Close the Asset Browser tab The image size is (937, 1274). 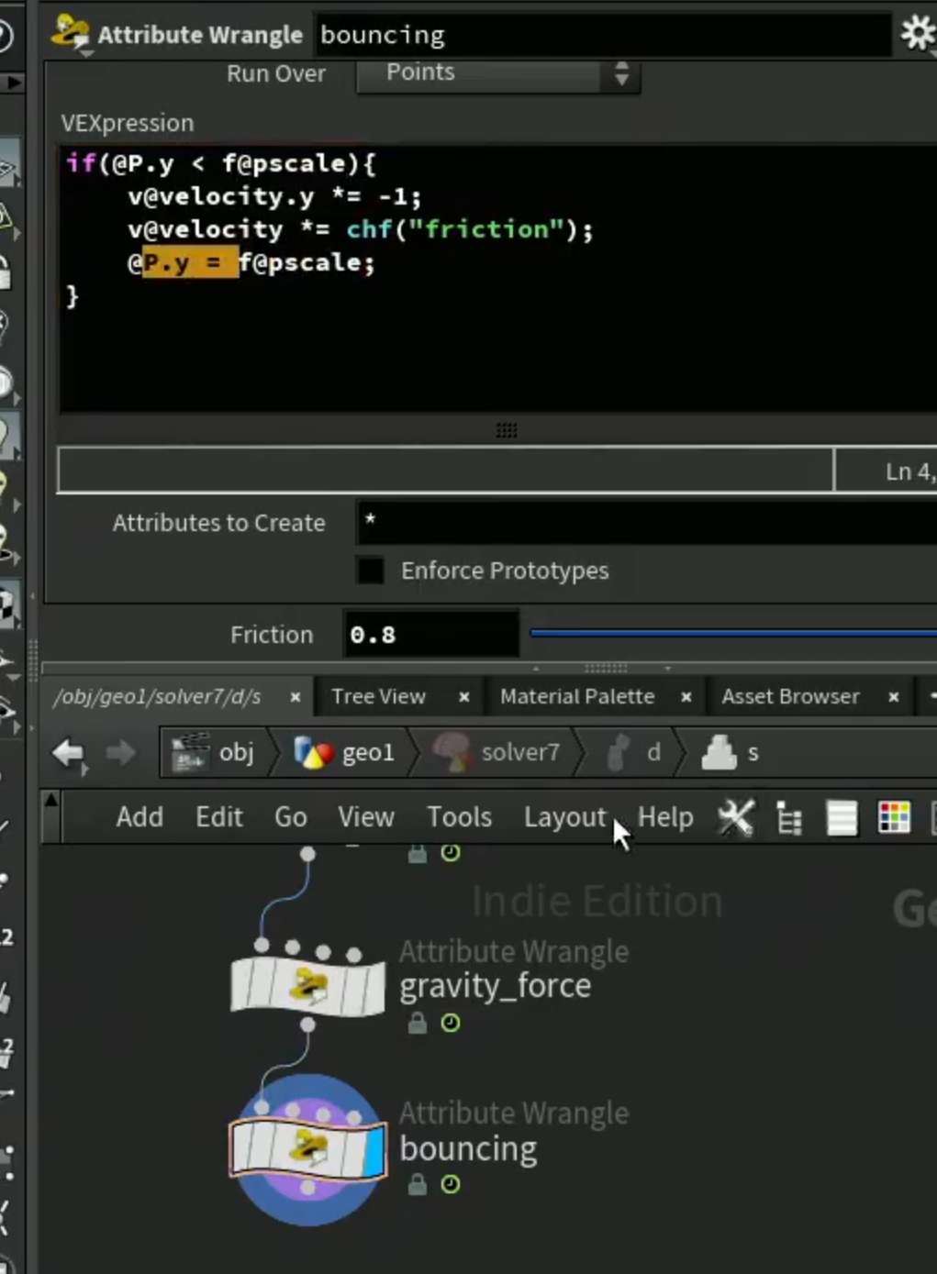[x=893, y=698]
